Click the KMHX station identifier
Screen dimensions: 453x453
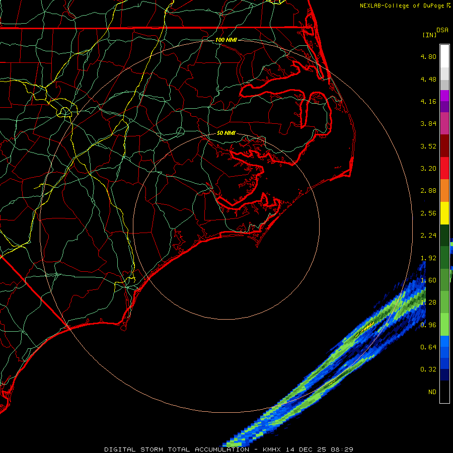[272, 449]
